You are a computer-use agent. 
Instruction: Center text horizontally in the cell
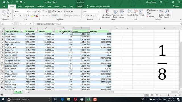click(46, 16)
